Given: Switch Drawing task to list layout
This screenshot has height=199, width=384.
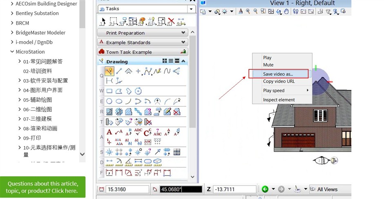Looking at the screenshot, I should click(171, 61).
